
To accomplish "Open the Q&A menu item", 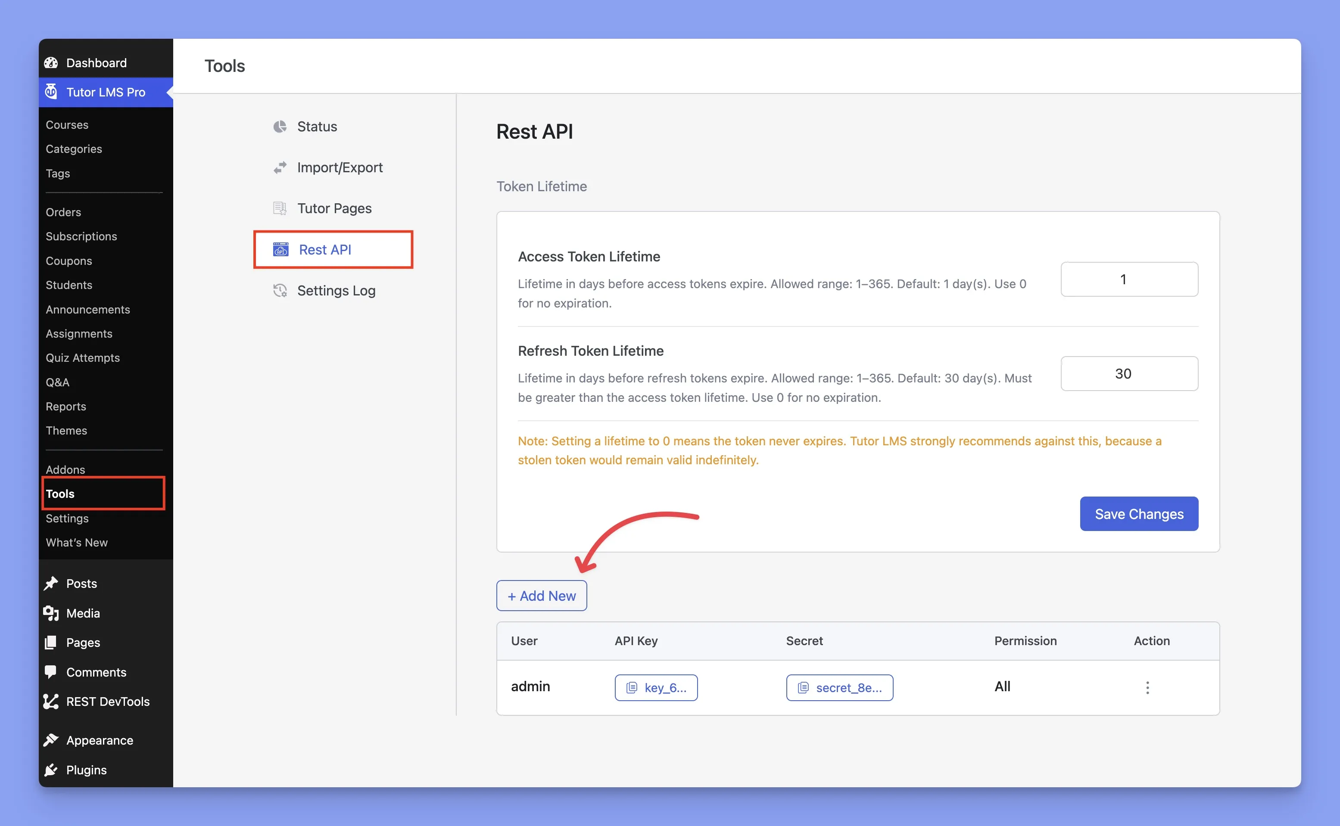I will point(57,382).
